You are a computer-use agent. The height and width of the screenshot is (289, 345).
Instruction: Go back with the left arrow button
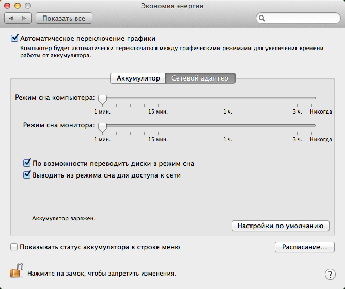click(12, 19)
